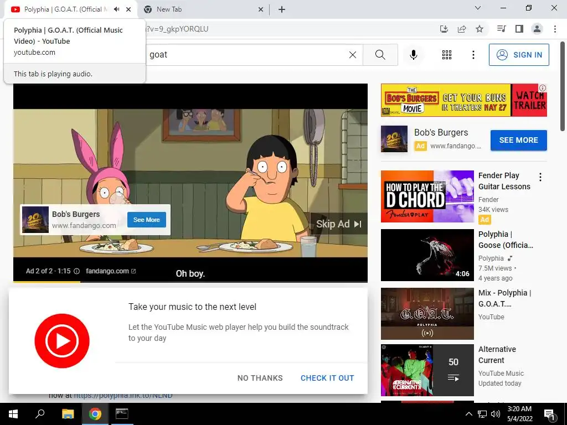Open network status tray icon
Viewport: 567px width, 425px height.
pyautogui.click(x=482, y=414)
